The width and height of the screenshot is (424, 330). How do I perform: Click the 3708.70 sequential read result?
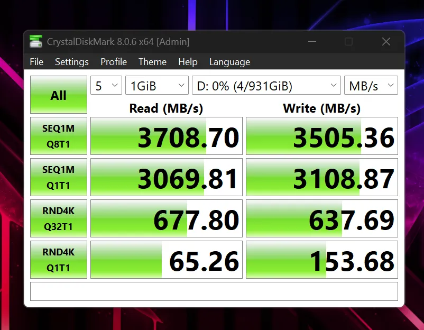click(167, 136)
